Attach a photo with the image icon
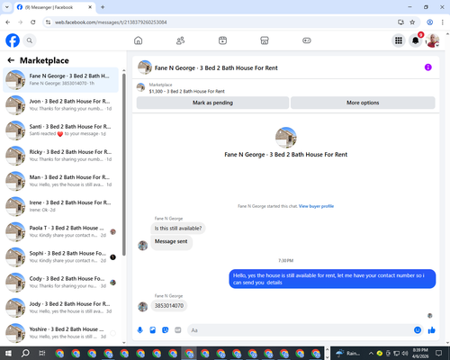The height and width of the screenshot is (360, 450). pos(153,330)
